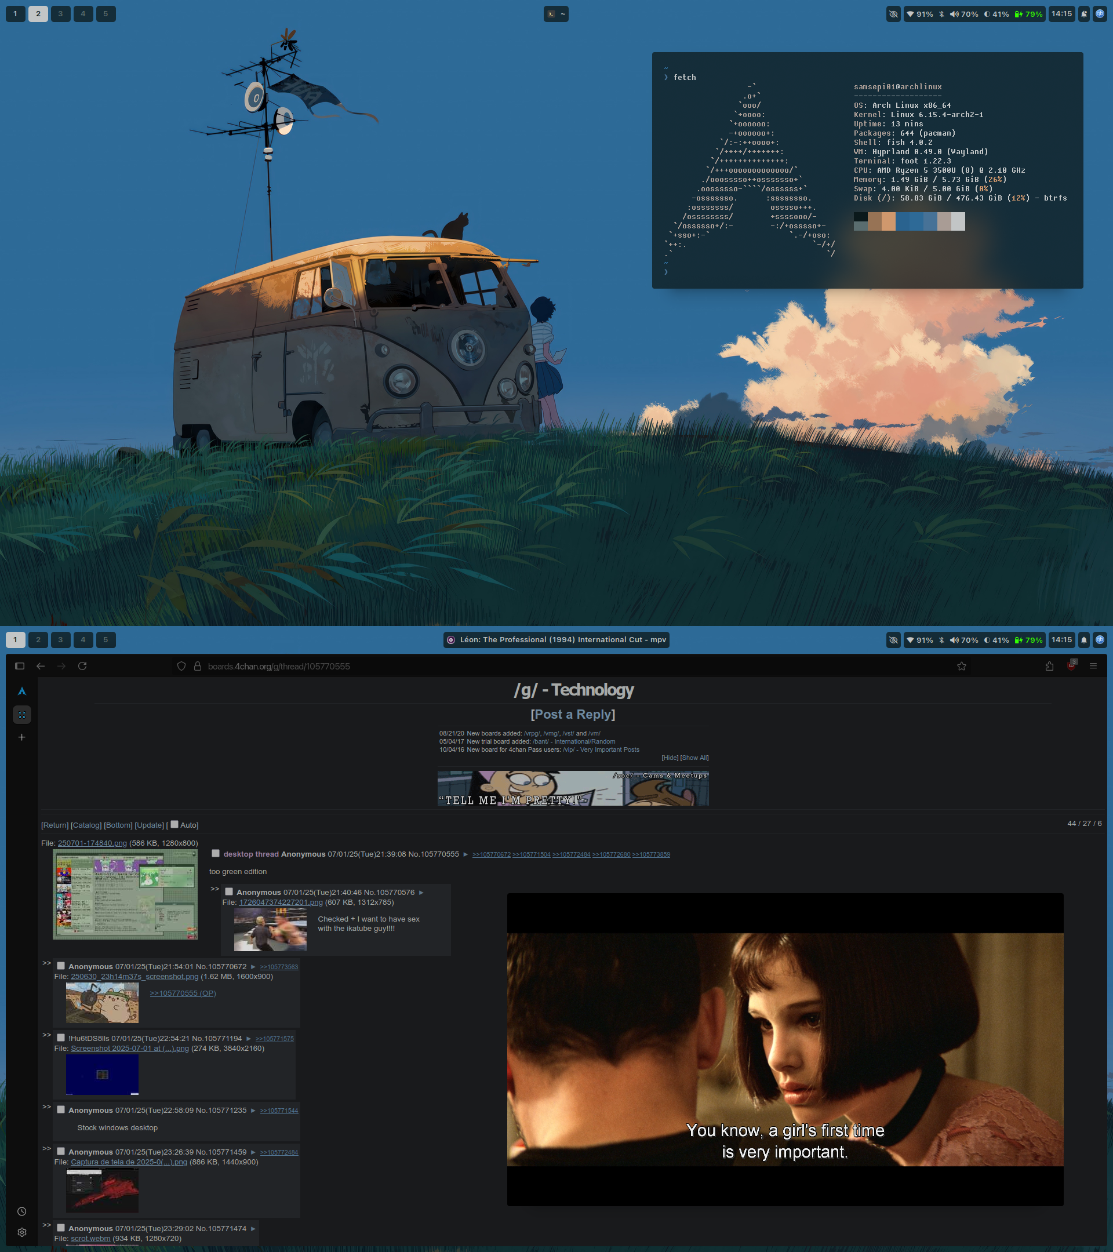This screenshot has width=1113, height=1252.
Task: Click the brightness 41% indicator above the browser
Action: pos(996,640)
